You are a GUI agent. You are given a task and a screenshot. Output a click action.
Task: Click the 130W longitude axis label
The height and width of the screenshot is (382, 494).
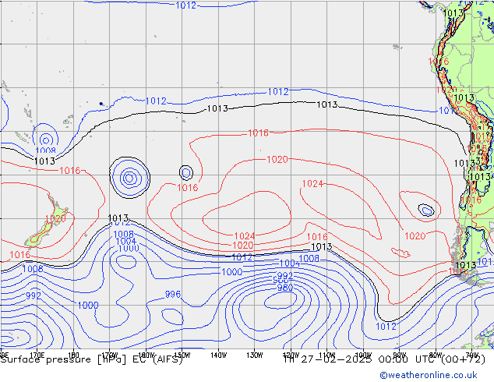point(255,355)
